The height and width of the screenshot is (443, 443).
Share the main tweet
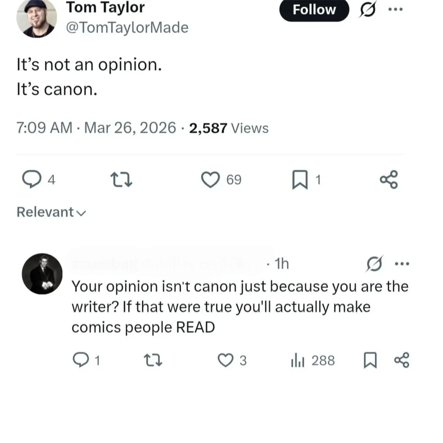(x=389, y=180)
